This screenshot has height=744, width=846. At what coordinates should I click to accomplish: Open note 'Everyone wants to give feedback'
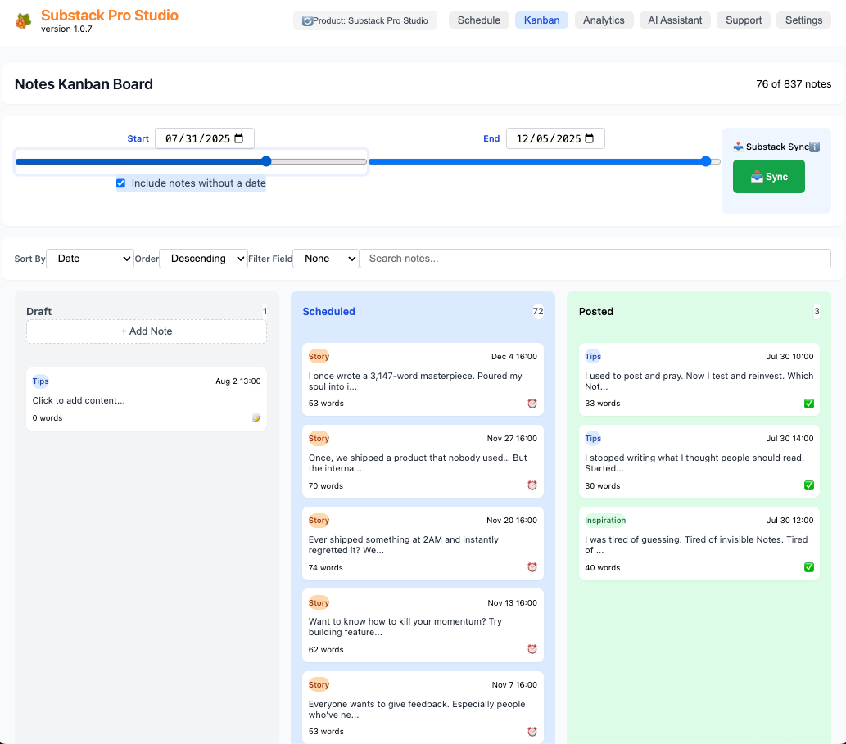click(x=423, y=707)
